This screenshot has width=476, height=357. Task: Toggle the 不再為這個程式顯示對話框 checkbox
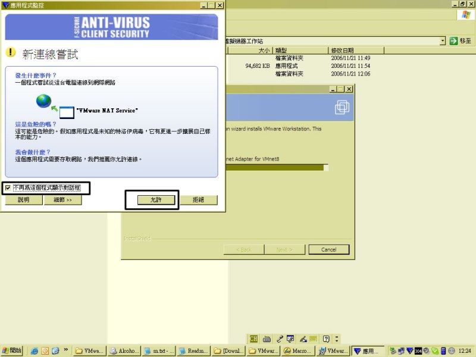[8, 188]
